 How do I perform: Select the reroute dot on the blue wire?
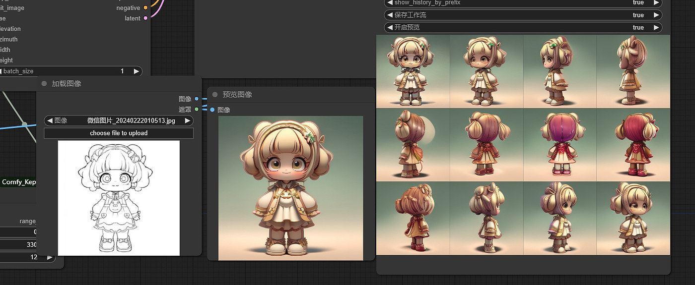(24, 124)
